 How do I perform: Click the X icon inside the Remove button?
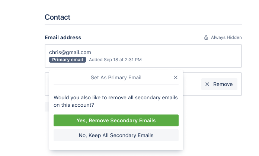207,84
